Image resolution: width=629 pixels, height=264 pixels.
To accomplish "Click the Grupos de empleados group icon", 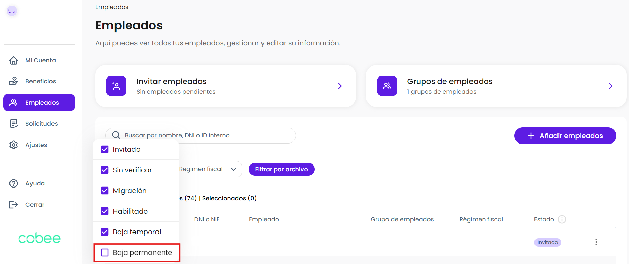I will coord(387,86).
